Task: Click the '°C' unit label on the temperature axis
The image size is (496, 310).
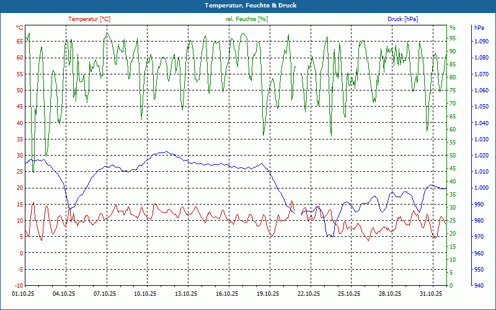Action: click(20, 28)
